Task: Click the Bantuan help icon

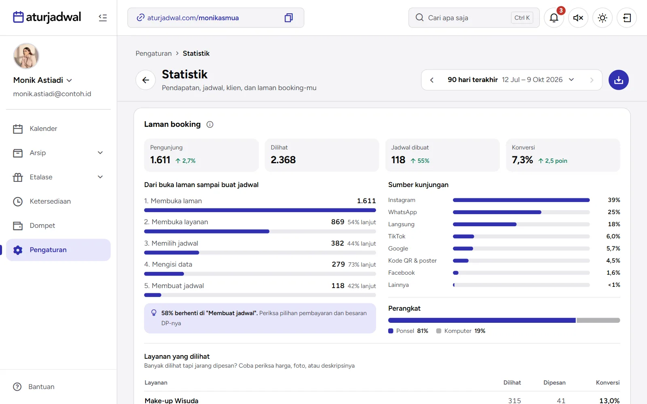Action: (x=17, y=387)
